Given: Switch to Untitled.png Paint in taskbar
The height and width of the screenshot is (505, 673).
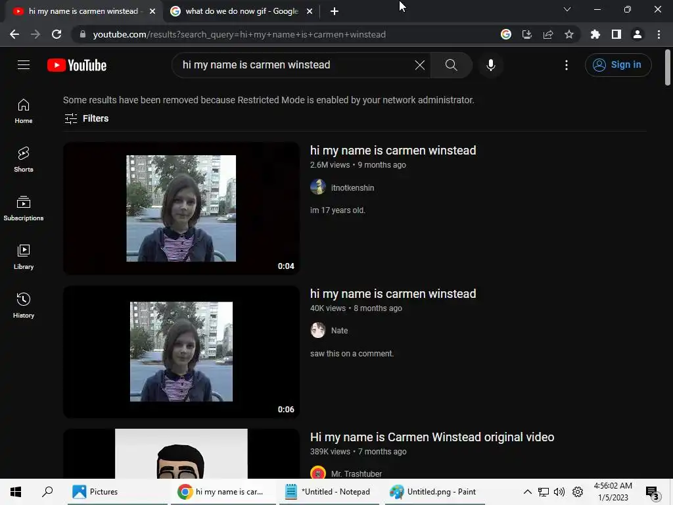Looking at the screenshot, I should click(435, 492).
